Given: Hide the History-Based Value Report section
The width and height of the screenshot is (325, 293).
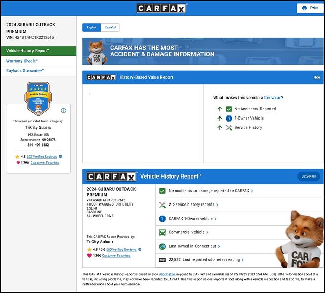Looking at the screenshot, I should 317,77.
